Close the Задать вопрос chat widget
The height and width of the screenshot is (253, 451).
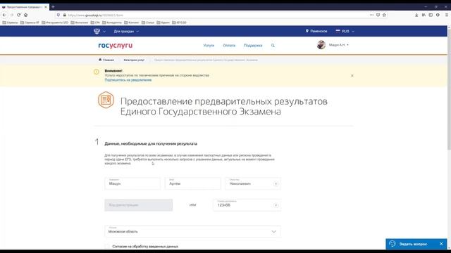click(x=442, y=244)
